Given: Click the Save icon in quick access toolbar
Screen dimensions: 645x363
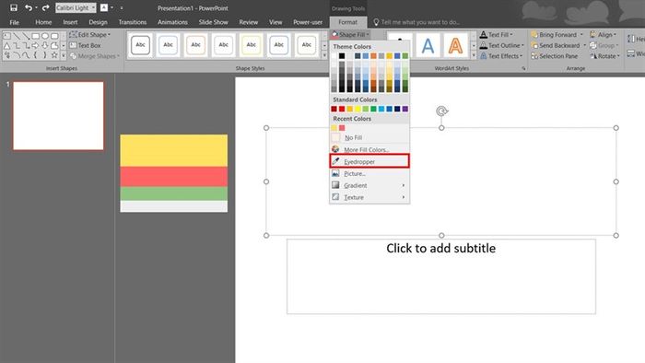Looking at the screenshot, I should point(14,7).
